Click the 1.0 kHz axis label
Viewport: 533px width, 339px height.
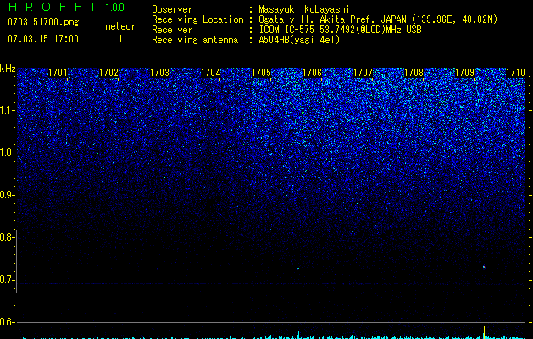pyautogui.click(x=6, y=153)
